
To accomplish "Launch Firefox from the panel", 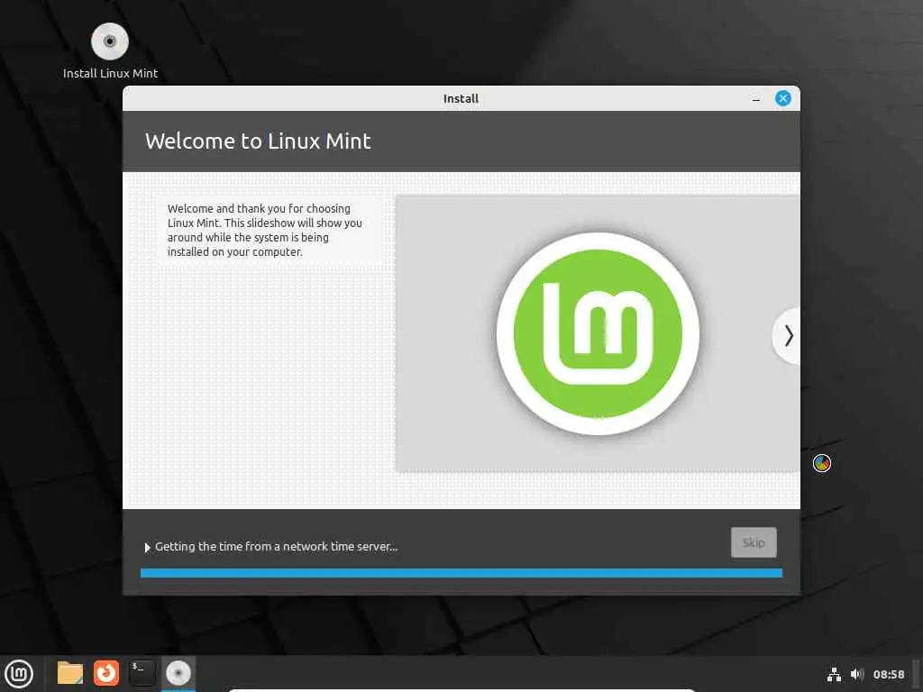I will point(106,674).
